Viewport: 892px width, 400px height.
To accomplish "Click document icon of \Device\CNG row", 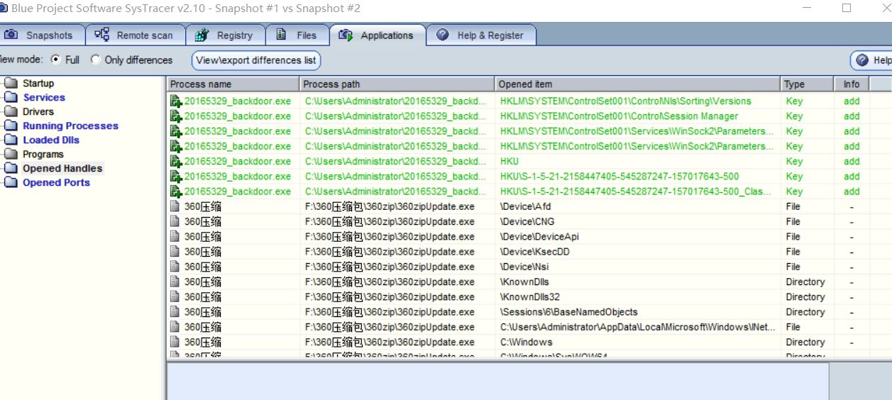I will [x=175, y=221].
